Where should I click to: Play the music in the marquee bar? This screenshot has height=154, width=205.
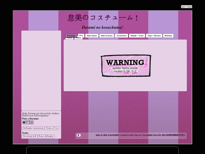click(79, 135)
